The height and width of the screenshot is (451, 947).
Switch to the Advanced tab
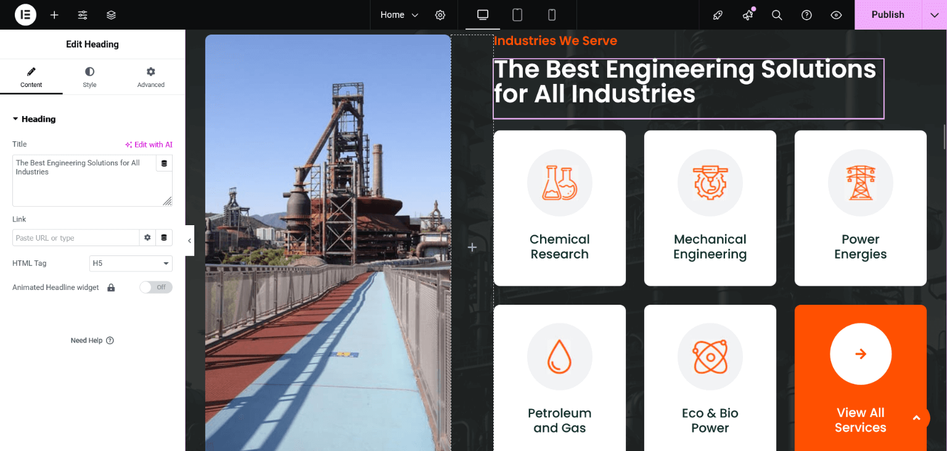coord(151,77)
